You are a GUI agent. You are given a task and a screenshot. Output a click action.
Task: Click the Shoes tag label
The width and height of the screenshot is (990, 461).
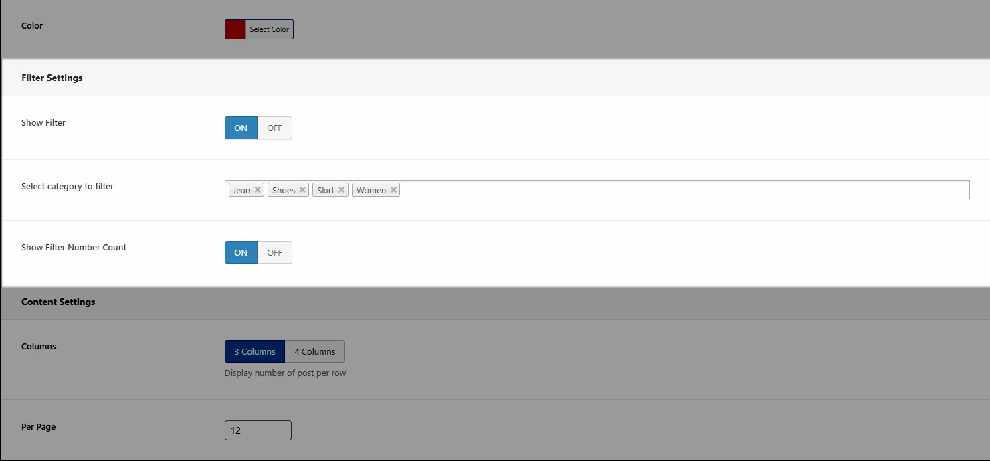(x=284, y=190)
